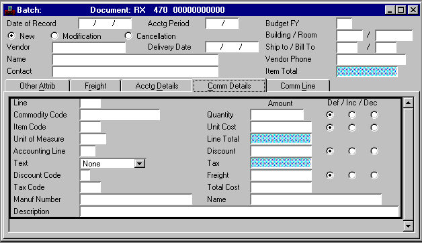The image size is (422, 243).
Task: Choose Dec option for Quantity
Action: pos(374,115)
